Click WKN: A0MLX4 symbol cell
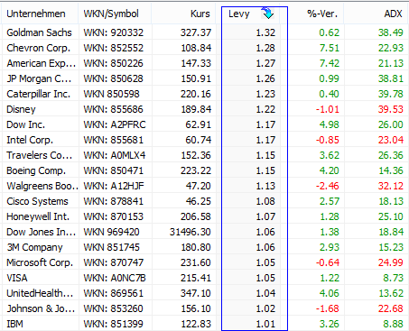The height and width of the screenshot is (331, 409). (x=115, y=155)
